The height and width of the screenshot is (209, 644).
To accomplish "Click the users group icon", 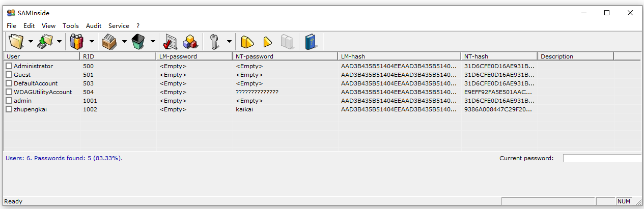I will [x=77, y=41].
